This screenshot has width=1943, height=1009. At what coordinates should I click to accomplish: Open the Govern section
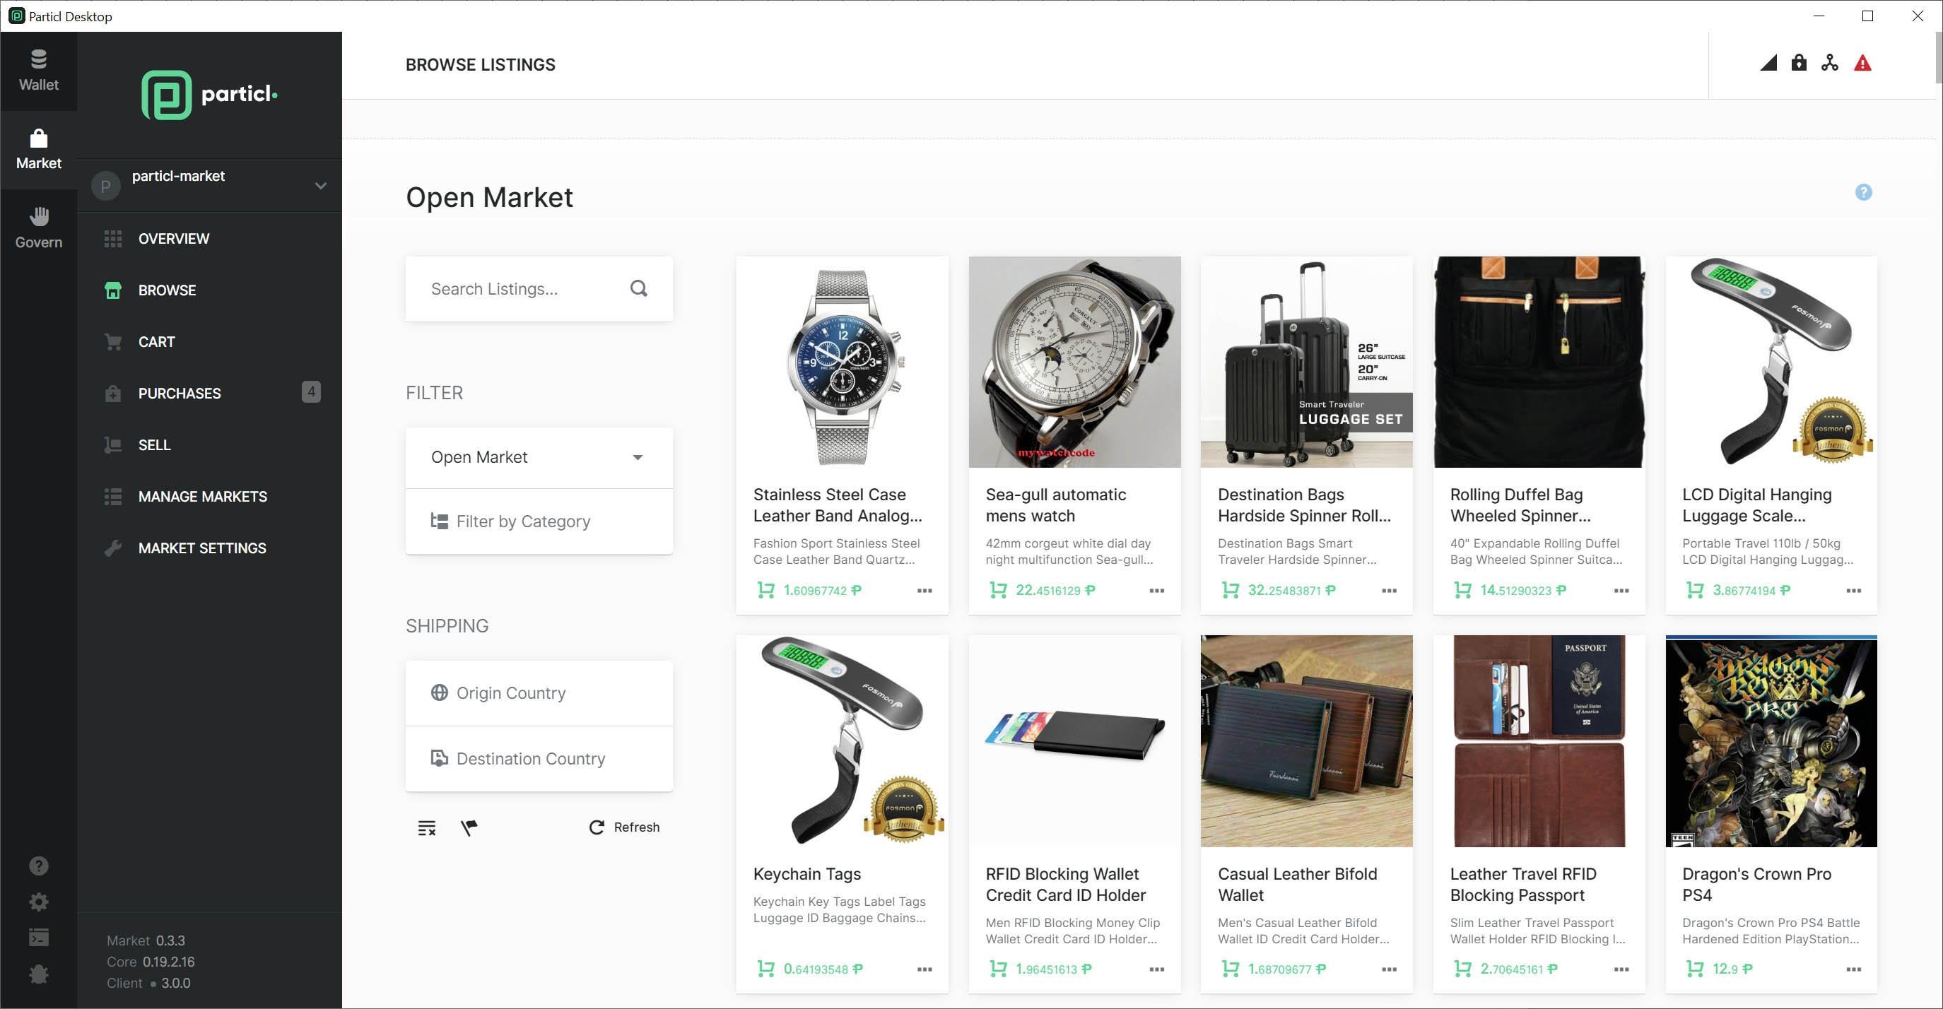(38, 228)
